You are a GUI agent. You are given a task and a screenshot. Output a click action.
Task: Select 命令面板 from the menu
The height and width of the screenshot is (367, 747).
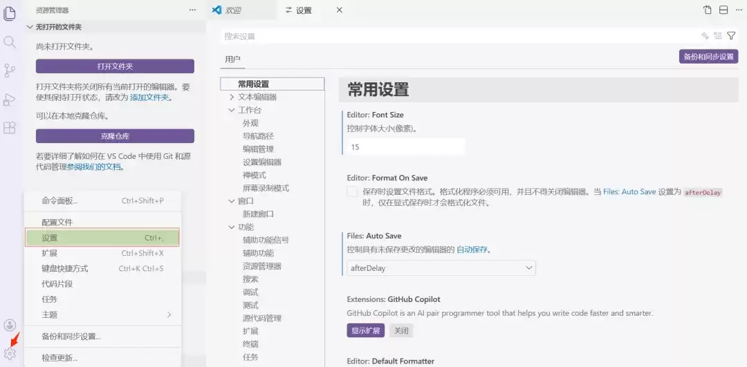pos(102,201)
